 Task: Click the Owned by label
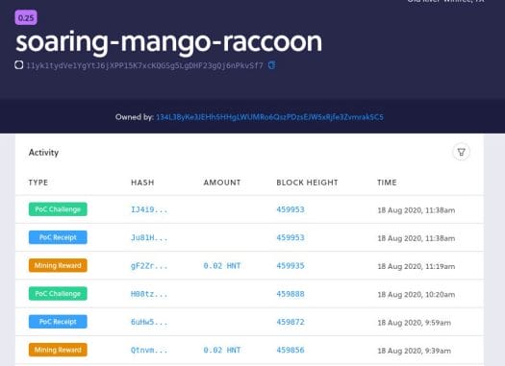(135, 117)
